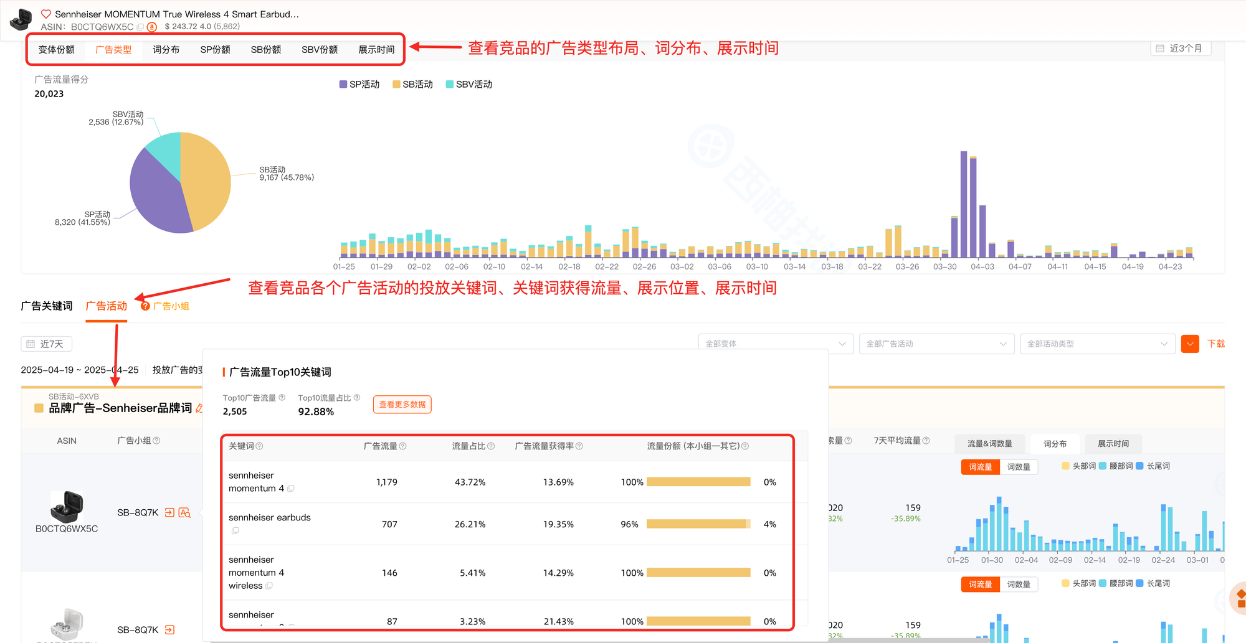Open help tooltip beside 广告小组 tab
This screenshot has width=1246, height=643.
145,306
